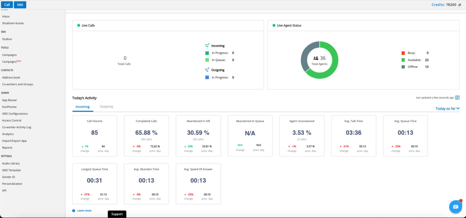Click the green Available legend swatch

[403, 60]
